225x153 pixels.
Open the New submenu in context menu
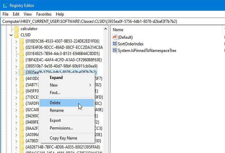point(54,85)
